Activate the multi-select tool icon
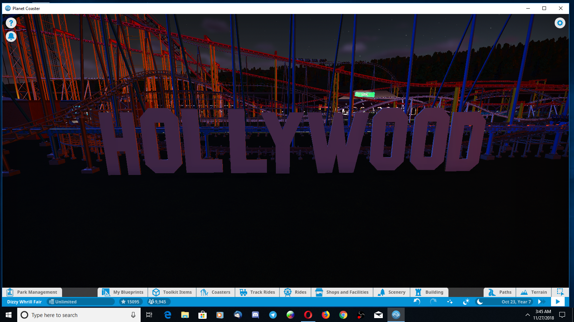The image size is (574, 322). 560,292
